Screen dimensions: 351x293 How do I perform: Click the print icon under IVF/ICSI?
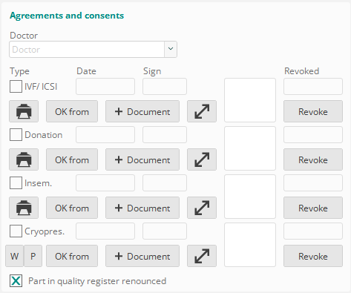[24, 111]
